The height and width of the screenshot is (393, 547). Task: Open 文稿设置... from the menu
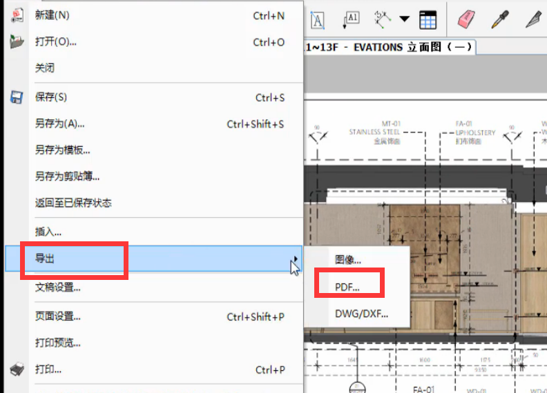(58, 287)
